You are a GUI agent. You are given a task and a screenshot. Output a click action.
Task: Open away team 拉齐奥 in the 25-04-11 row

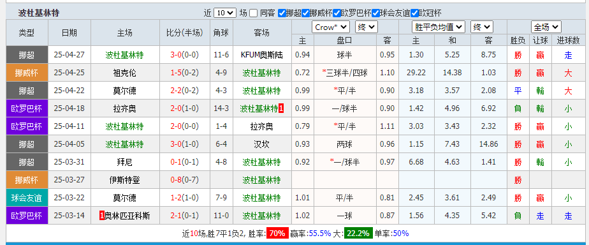(x=262, y=126)
